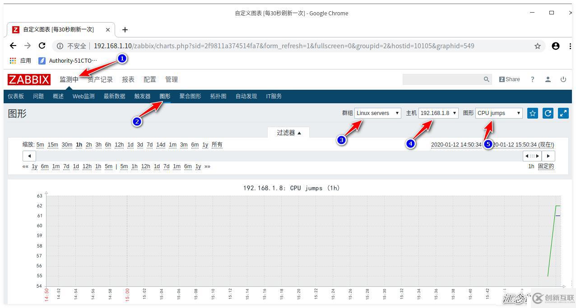This screenshot has width=576, height=308.
Task: Go back with the browser back arrow
Action: click(13, 46)
